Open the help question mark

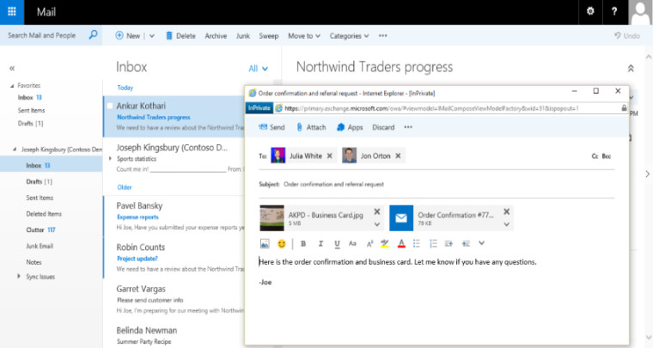(x=614, y=11)
